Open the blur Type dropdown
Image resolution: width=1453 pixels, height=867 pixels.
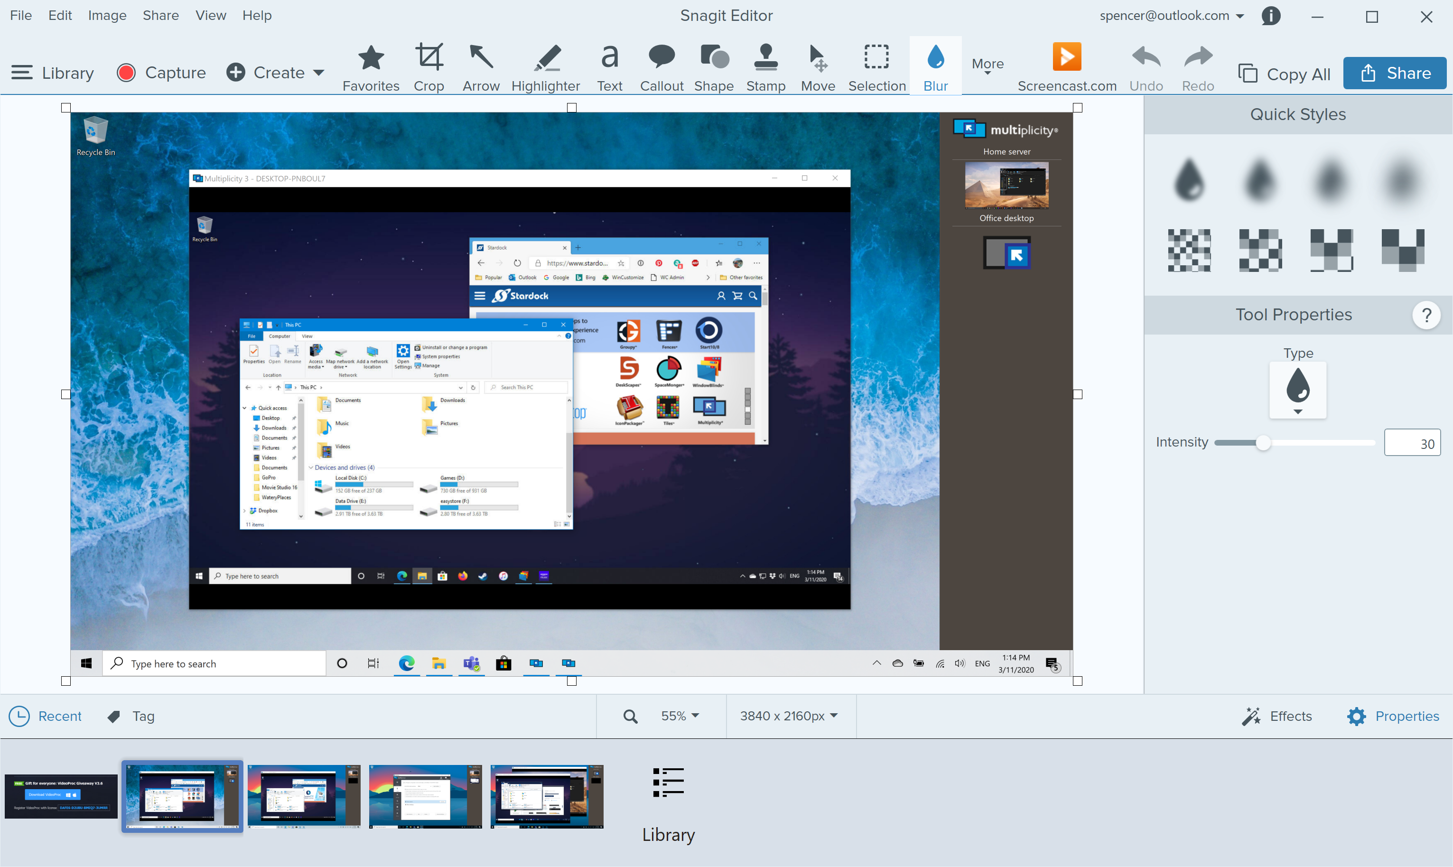(1298, 390)
